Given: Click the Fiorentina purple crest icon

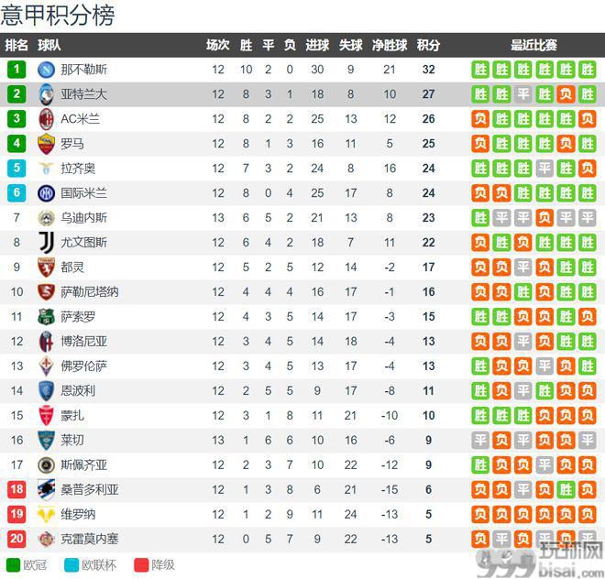Looking at the screenshot, I should click(47, 366).
